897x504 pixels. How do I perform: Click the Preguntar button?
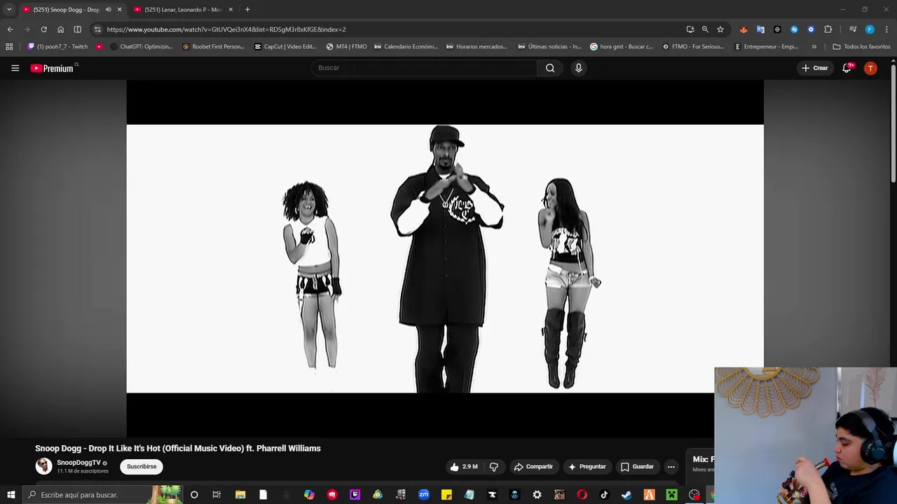[587, 467]
